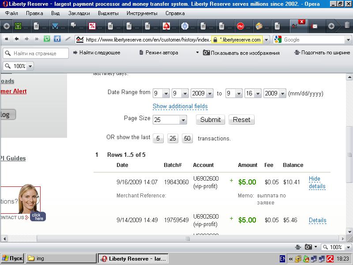Viewport: 353px width, 265px height.
Task: Open the status bar zoom 100% dropdown
Action: coord(348,247)
